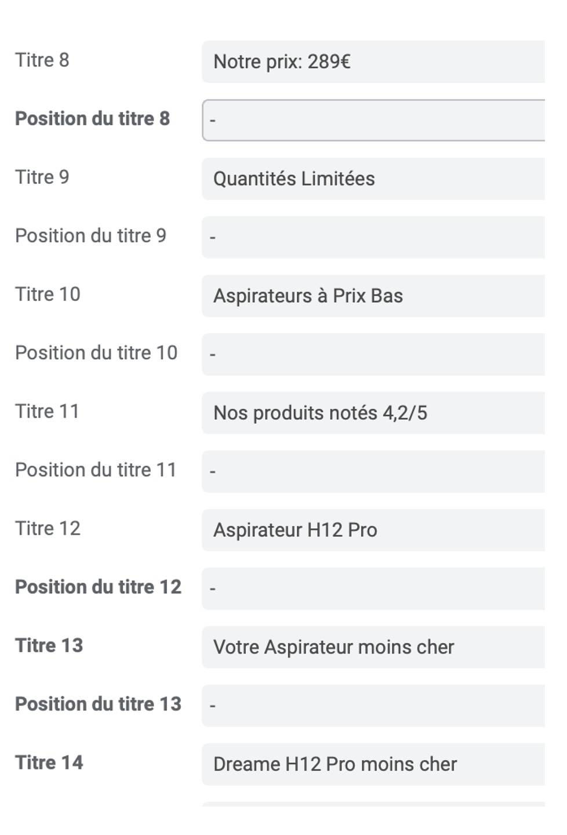The image size is (567, 835).
Task: Click the bold 'Position du titre 8' label
Action: pos(93,118)
